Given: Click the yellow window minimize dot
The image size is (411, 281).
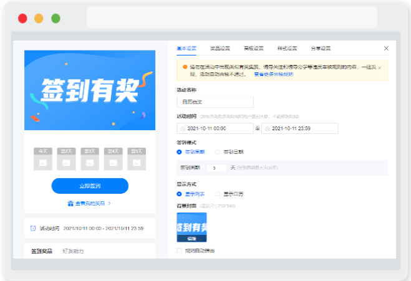Looking at the screenshot, I should 39,19.
